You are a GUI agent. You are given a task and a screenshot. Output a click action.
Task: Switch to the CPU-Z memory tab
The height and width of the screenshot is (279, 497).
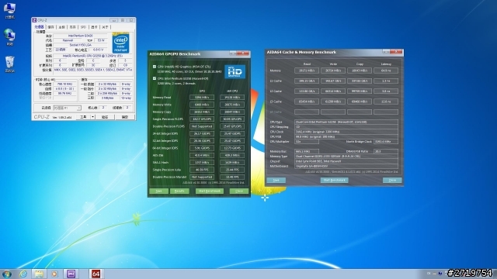point(72,27)
